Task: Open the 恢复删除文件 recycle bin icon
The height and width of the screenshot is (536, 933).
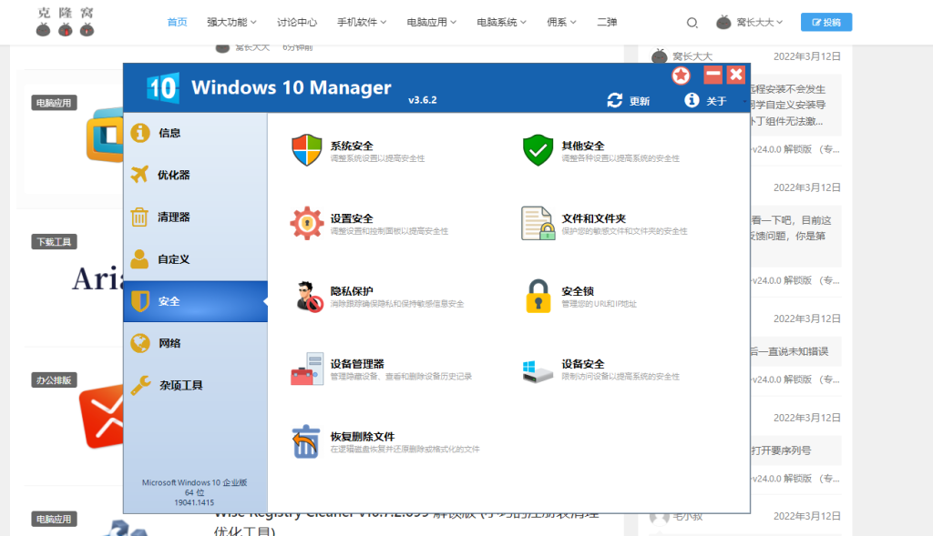Action: [306, 441]
